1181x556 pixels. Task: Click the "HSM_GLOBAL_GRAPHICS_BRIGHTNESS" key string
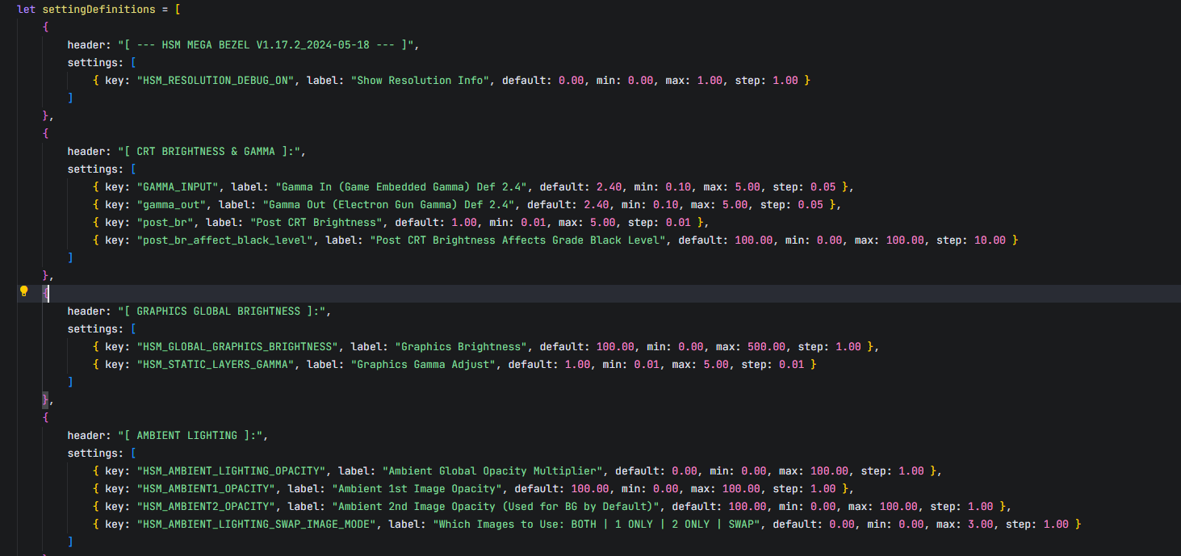coord(237,346)
